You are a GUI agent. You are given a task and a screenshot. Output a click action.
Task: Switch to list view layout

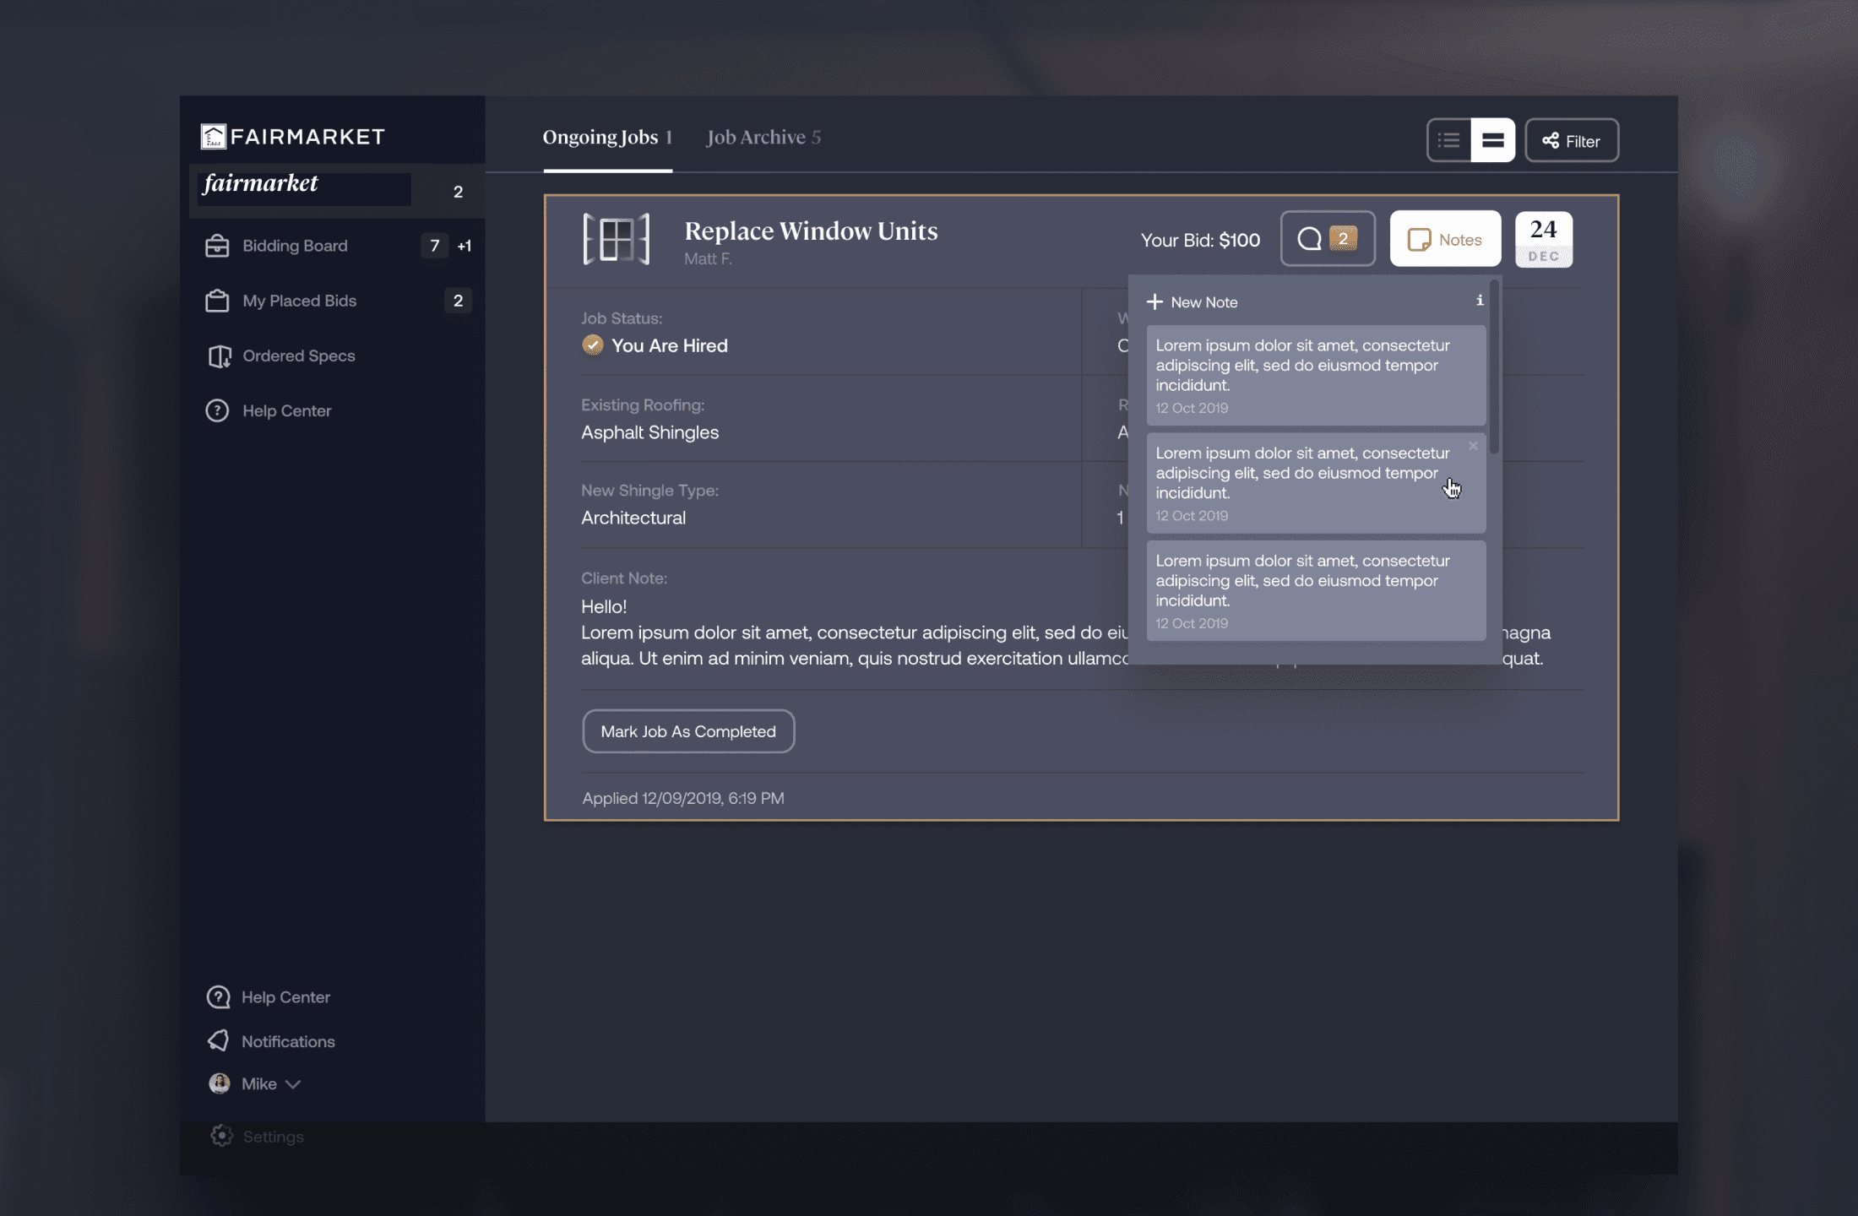tap(1448, 140)
